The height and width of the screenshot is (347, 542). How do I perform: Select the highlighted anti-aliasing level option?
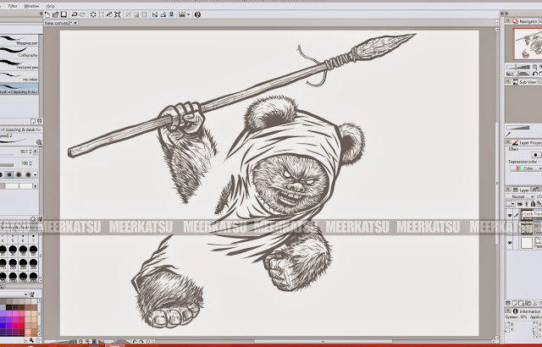click(x=9, y=174)
